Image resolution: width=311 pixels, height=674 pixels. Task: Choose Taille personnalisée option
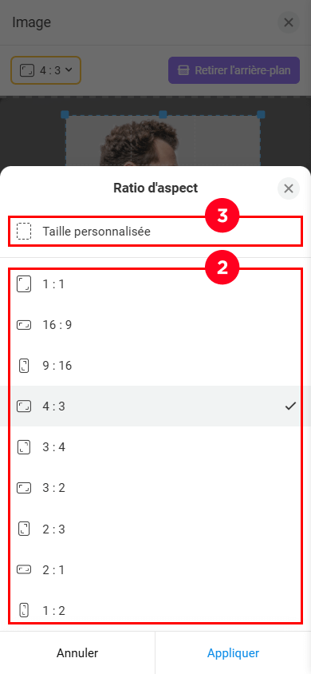coord(155,232)
